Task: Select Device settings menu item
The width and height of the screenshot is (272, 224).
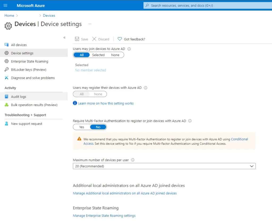Action: tap(34, 53)
